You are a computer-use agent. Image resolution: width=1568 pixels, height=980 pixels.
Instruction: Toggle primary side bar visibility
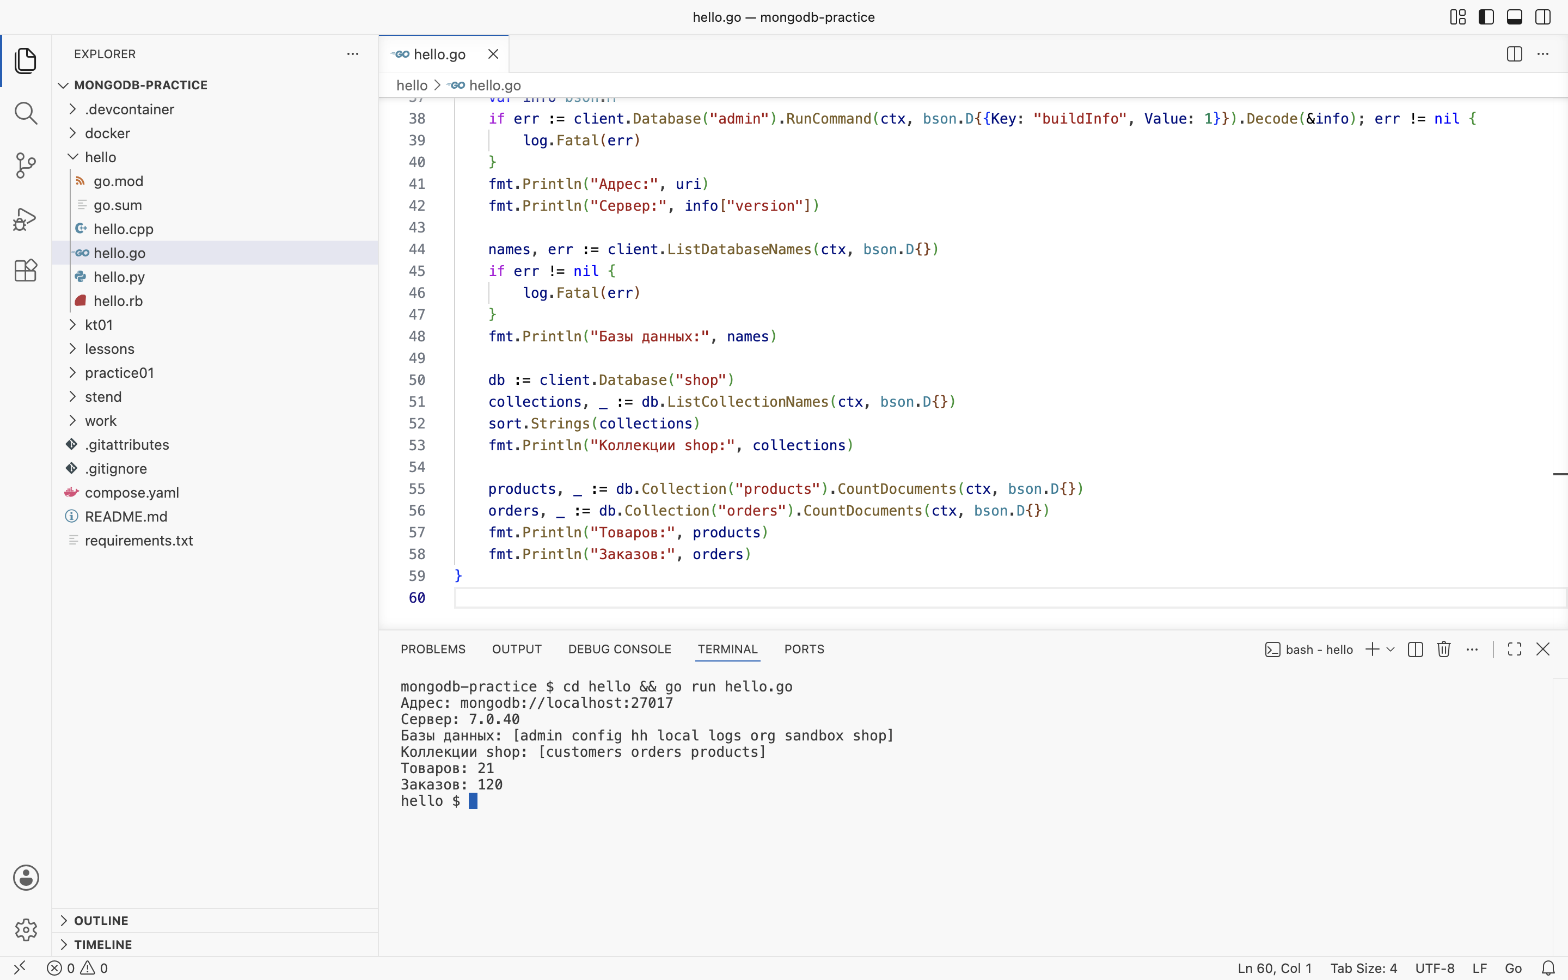pyautogui.click(x=1486, y=17)
